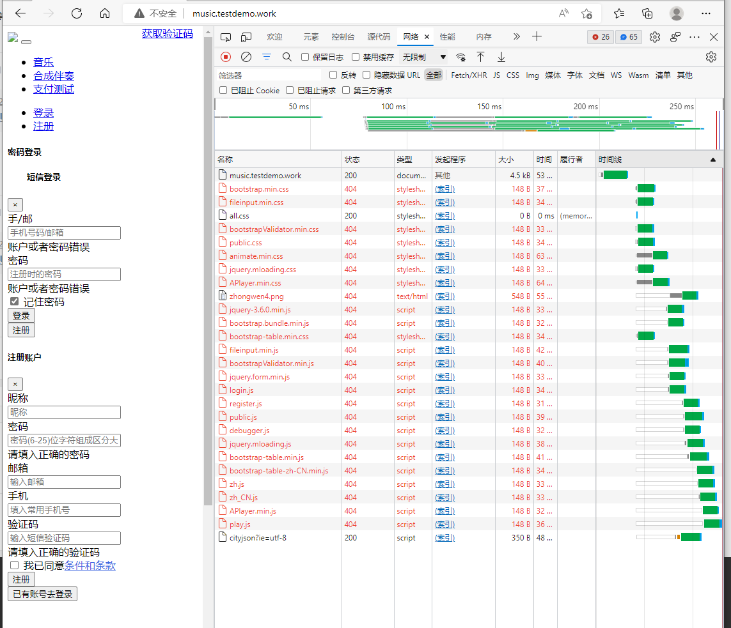The height and width of the screenshot is (628, 731).
Task: Click the 获取验证码 link
Action: coord(168,33)
